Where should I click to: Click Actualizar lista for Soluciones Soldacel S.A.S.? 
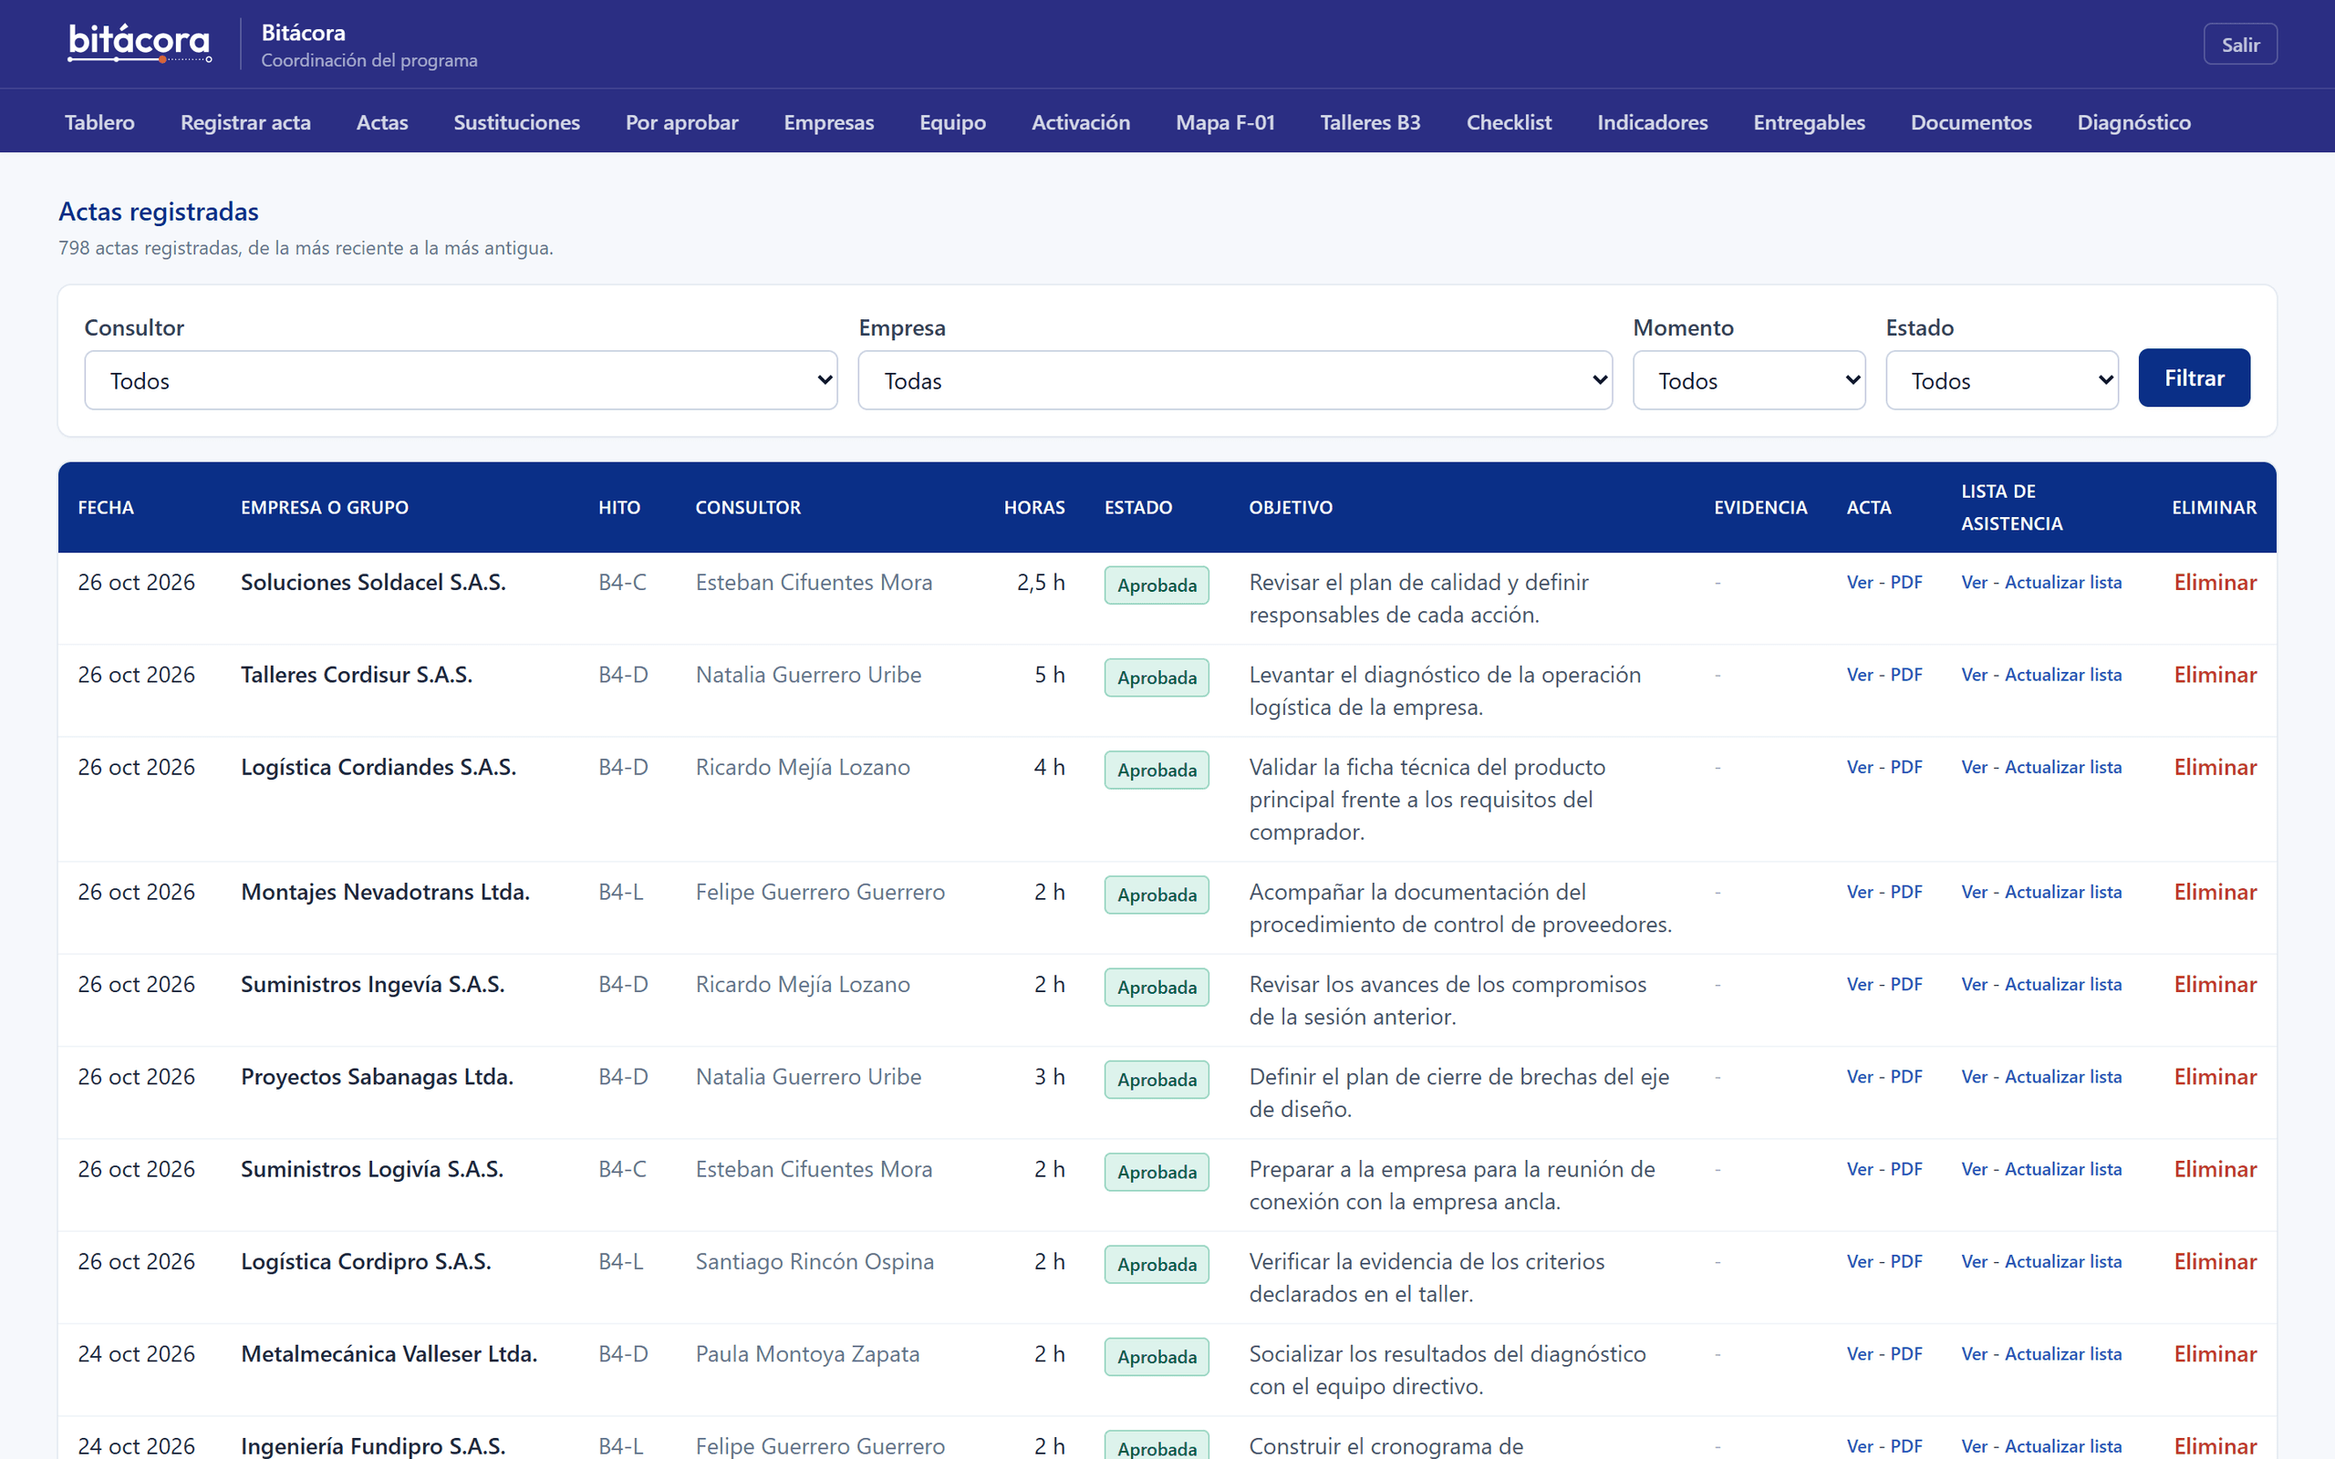[x=2063, y=583]
